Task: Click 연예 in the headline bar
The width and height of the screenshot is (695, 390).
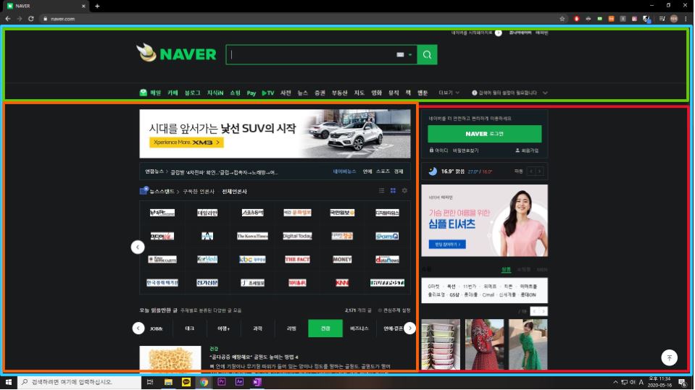Action: click(367, 171)
